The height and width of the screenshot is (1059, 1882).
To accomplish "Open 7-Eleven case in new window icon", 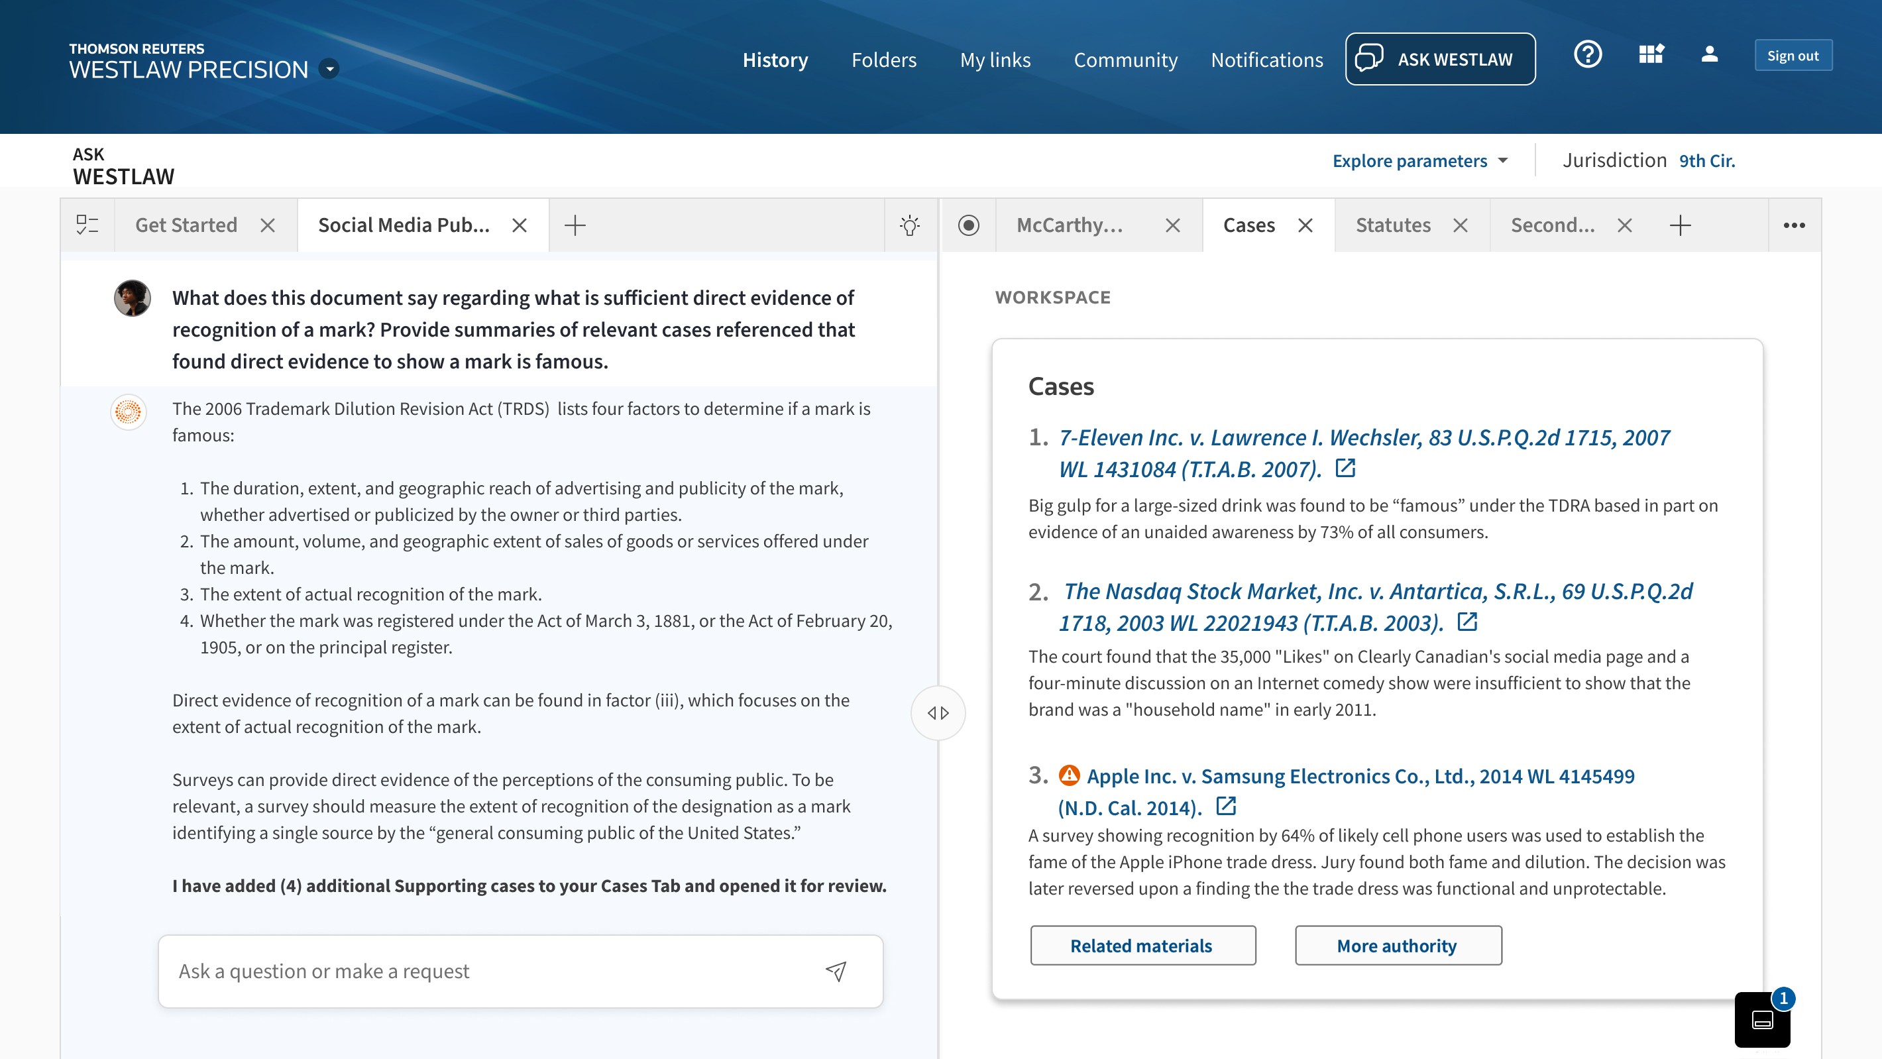I will click(1345, 468).
